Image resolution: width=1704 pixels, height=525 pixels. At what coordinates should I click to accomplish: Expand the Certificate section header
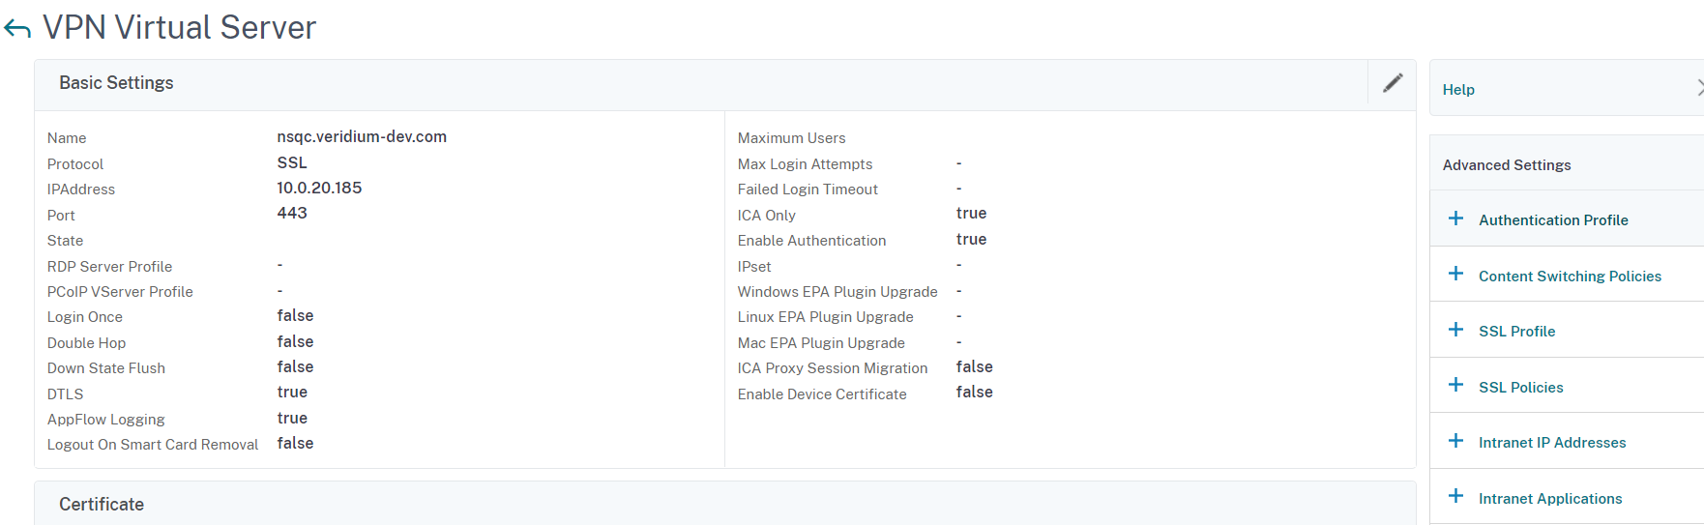tap(102, 505)
